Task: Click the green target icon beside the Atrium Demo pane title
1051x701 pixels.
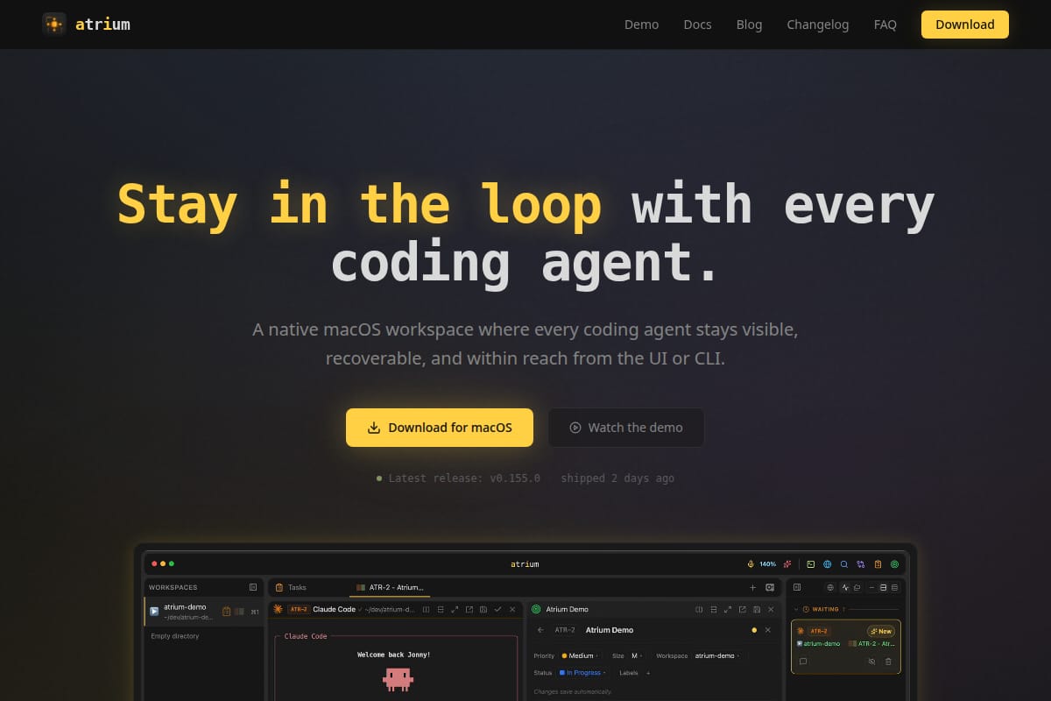Action: 536,609
